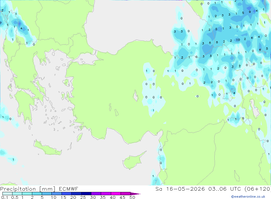
Task: Select the 30–35 mm purple swatch
Action: click(96, 194)
